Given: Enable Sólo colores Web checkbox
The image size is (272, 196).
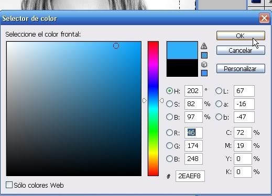Looking at the screenshot, I should pyautogui.click(x=9, y=185).
